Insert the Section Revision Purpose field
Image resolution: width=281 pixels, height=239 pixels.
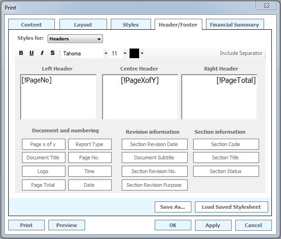[155, 185]
